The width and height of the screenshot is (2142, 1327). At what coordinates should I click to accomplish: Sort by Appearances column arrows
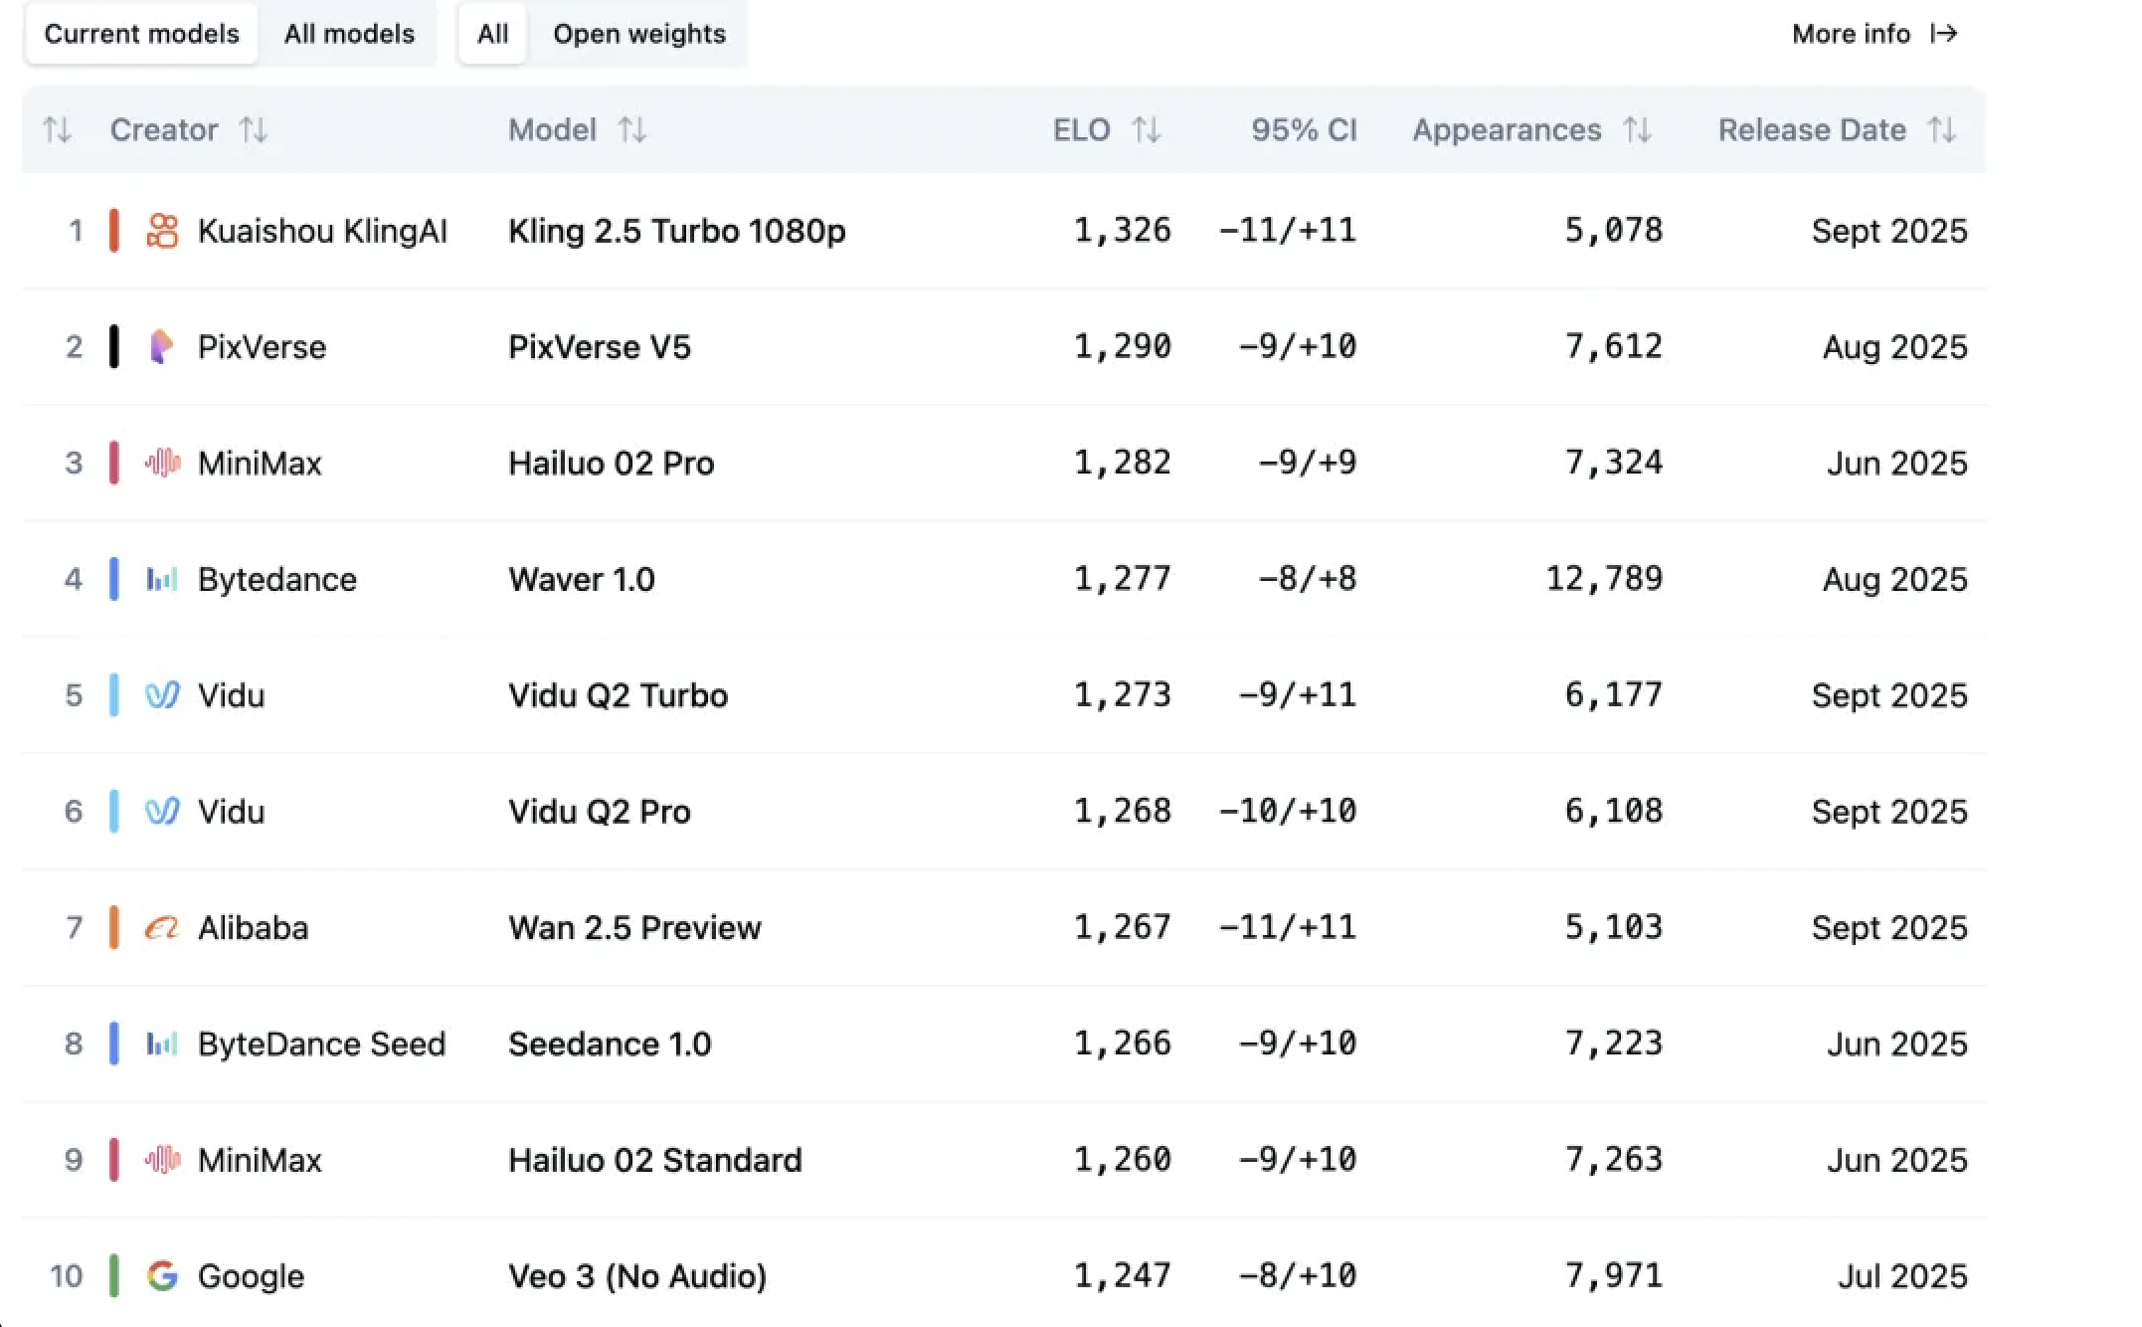tap(1638, 130)
